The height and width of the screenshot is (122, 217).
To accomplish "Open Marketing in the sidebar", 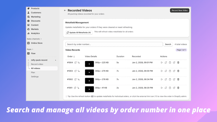I will point(36,17).
